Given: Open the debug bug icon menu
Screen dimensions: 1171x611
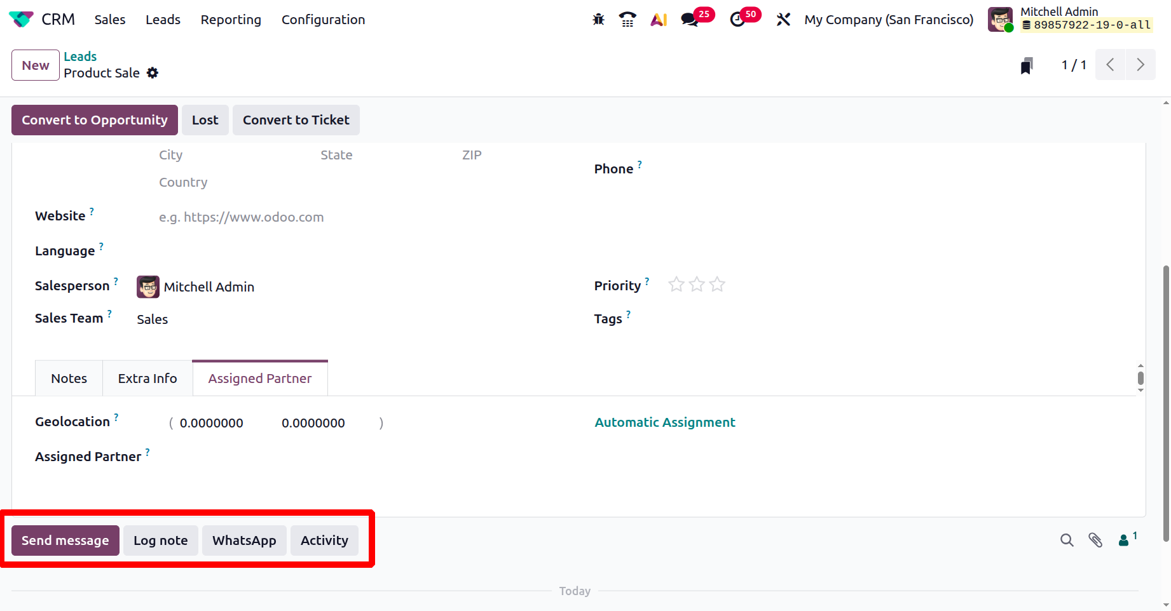Looking at the screenshot, I should pos(598,20).
